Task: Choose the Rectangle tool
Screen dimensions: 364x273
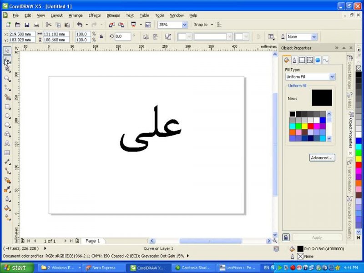Action: pos(7,106)
